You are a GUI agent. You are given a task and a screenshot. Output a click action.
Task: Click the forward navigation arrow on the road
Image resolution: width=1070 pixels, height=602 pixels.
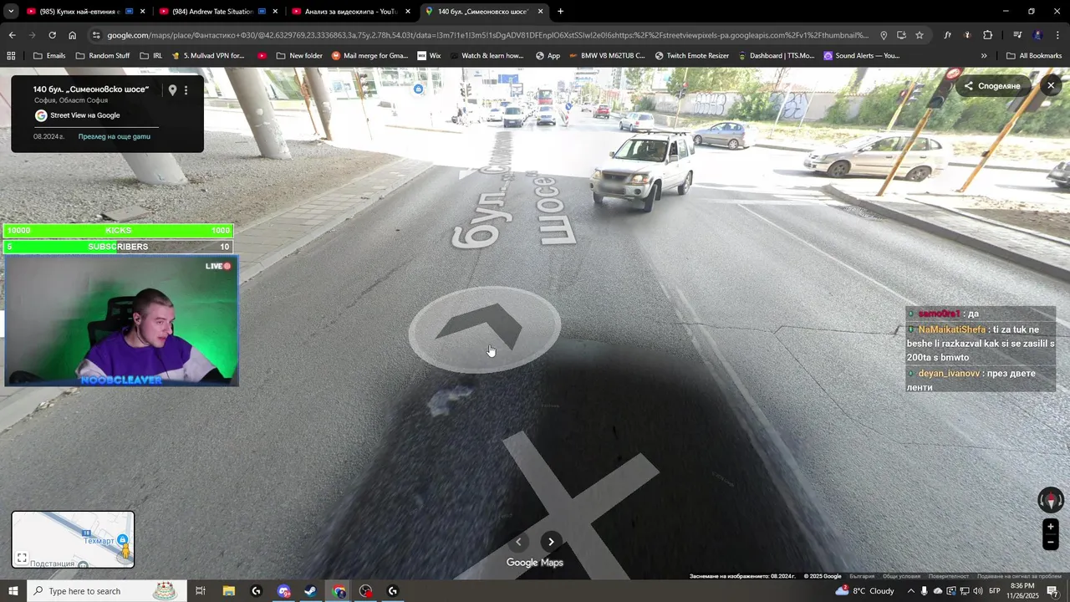point(483,328)
